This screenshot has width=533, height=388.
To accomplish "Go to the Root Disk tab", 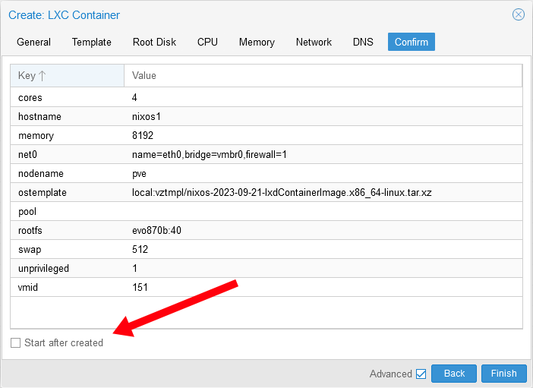I will pyautogui.click(x=154, y=42).
